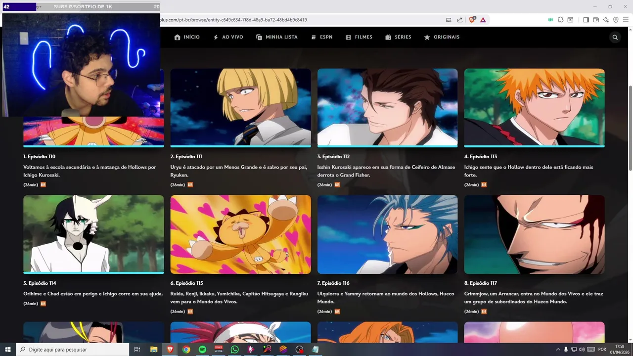
Task: Click the Brave browser taskbar icon
Action: click(170, 350)
